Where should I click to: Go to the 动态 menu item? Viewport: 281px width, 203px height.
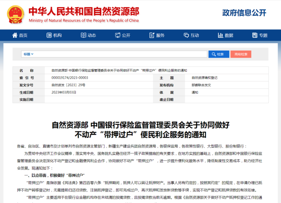(x=89, y=35)
